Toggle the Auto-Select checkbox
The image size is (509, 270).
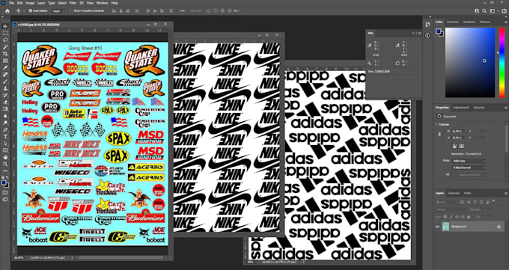click(x=31, y=10)
